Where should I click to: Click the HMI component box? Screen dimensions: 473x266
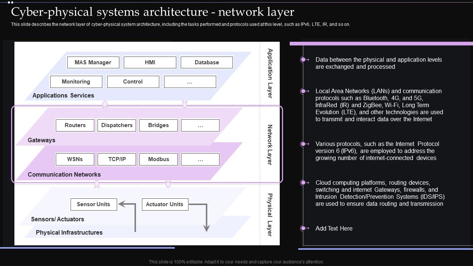(x=150, y=62)
